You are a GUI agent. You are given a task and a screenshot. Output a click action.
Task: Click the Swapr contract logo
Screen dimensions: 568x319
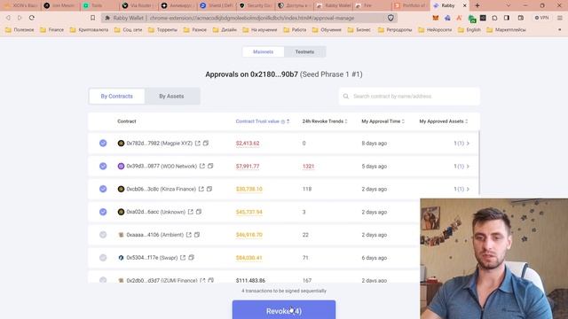pos(121,258)
